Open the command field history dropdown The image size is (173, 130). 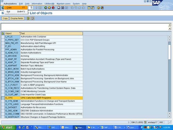pos(31,8)
